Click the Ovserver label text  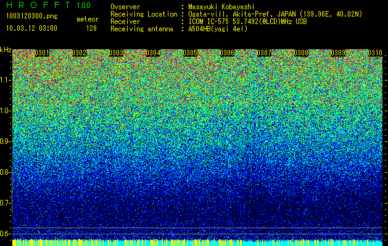125,7
